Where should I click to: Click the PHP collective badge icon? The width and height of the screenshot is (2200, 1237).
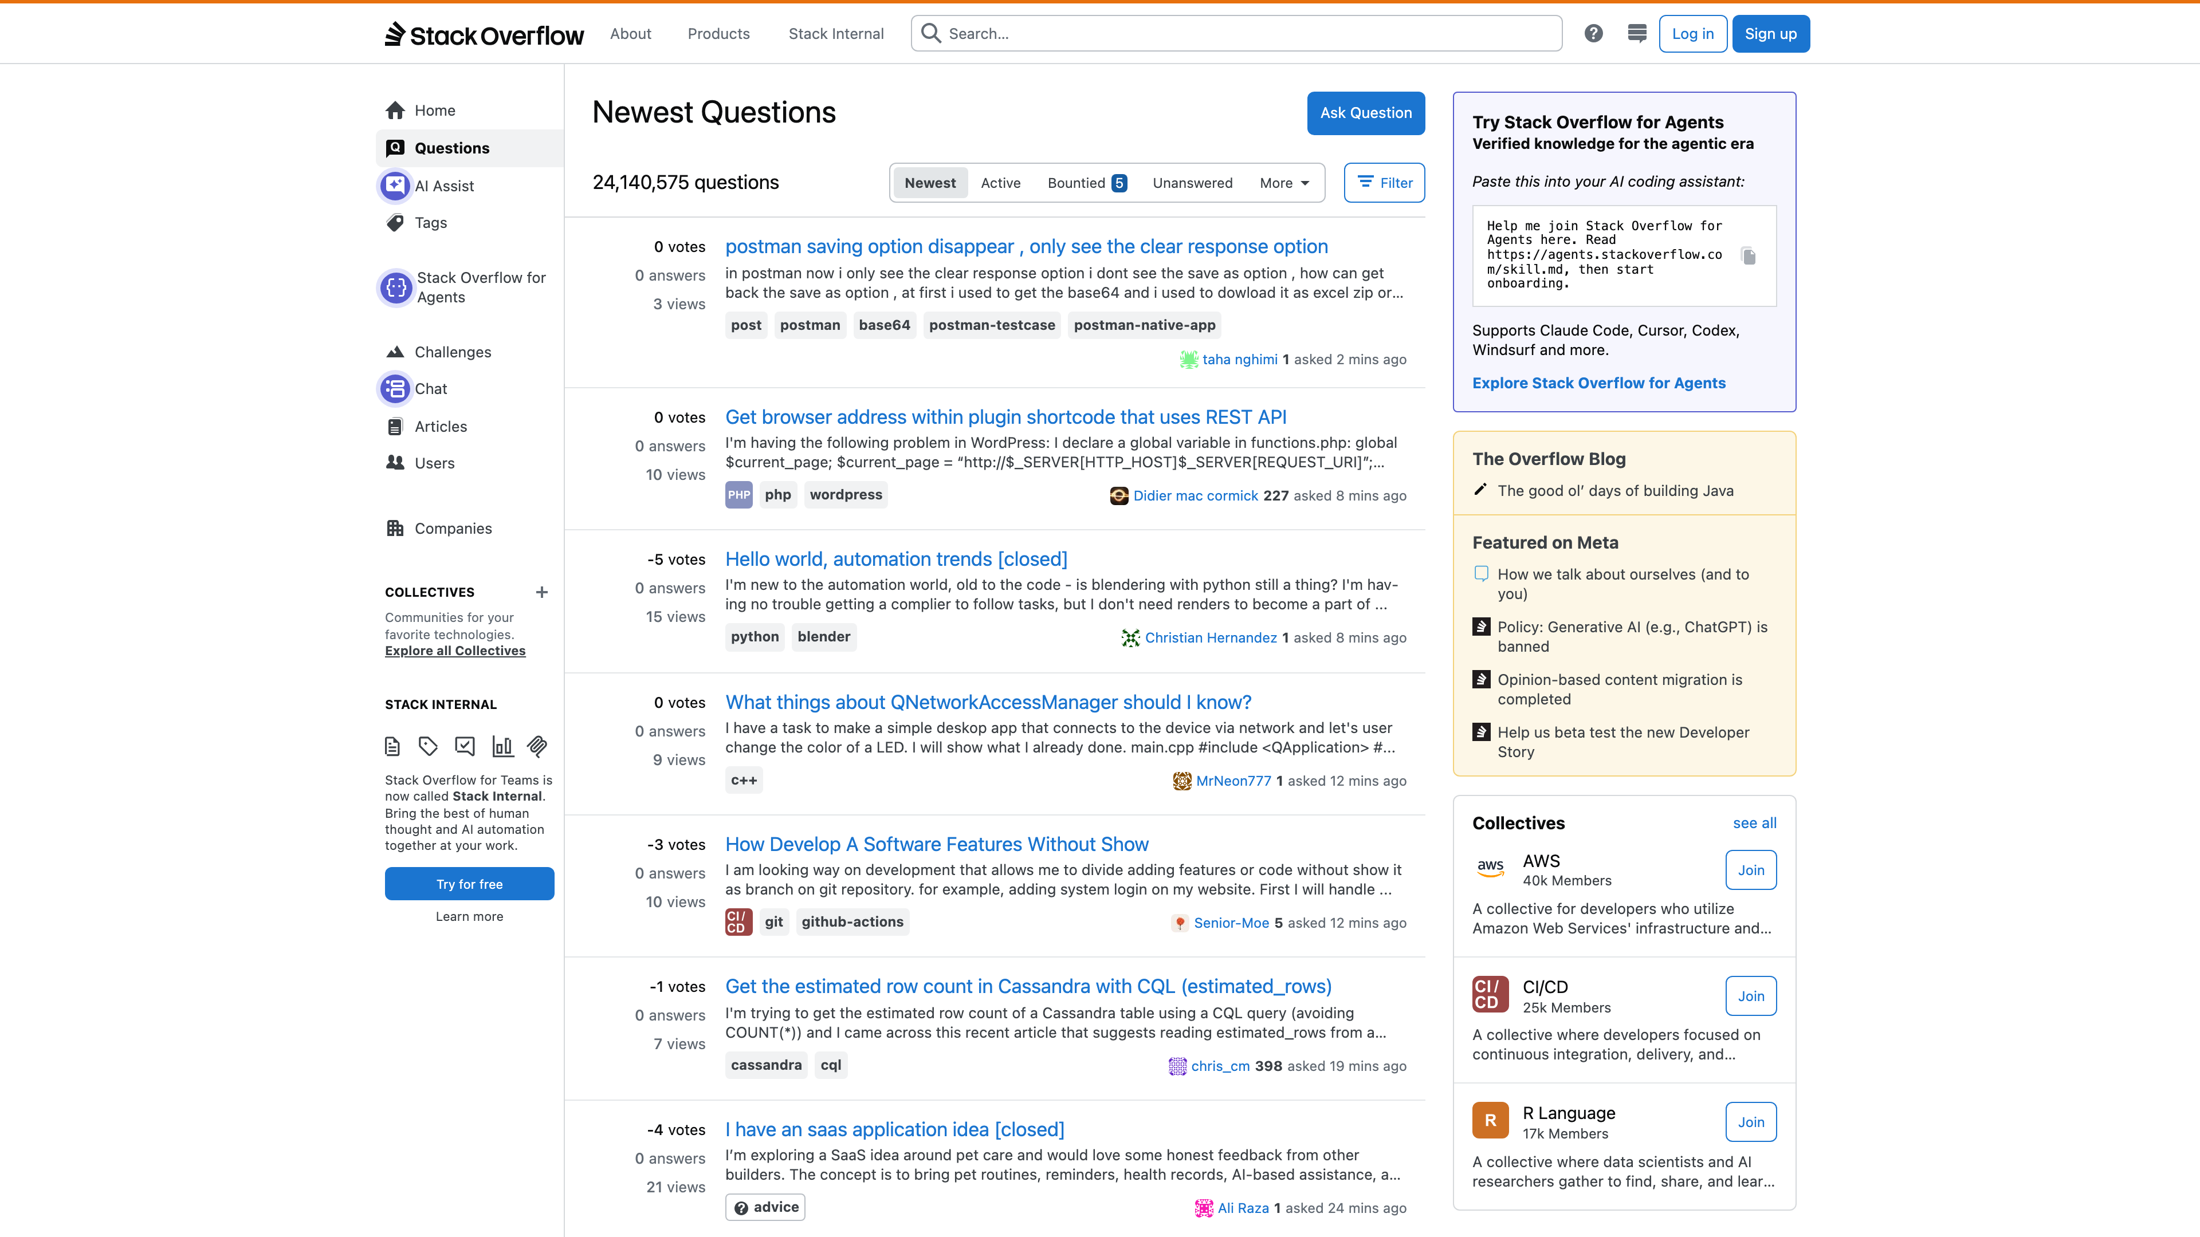click(x=738, y=494)
